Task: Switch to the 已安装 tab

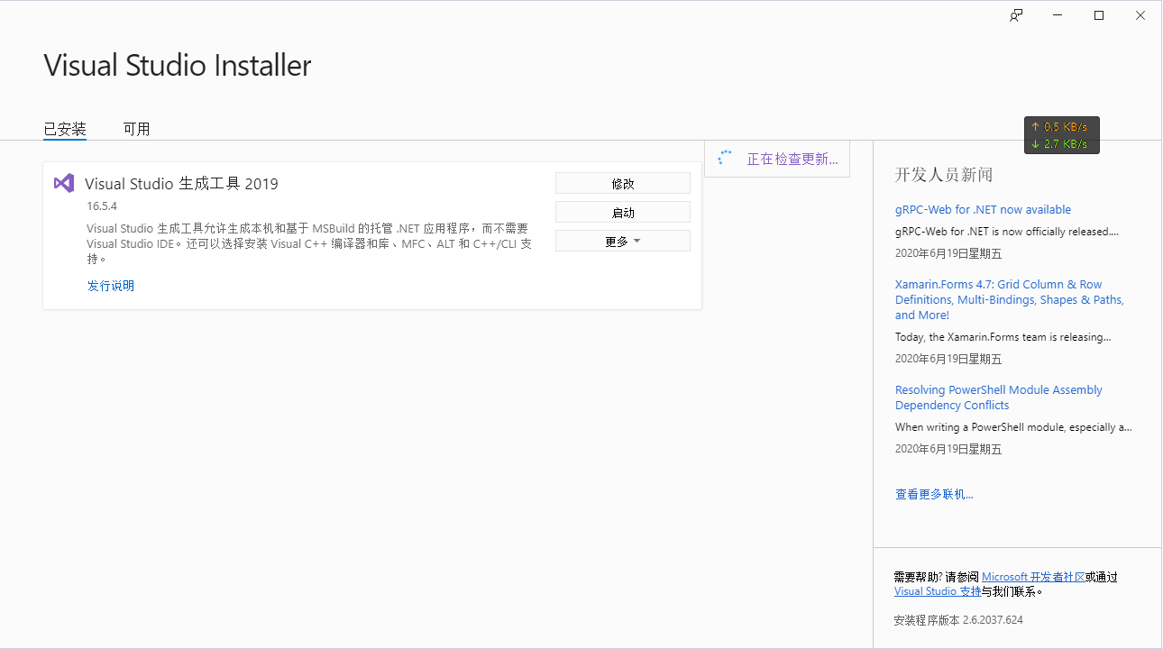Action: click(65, 129)
